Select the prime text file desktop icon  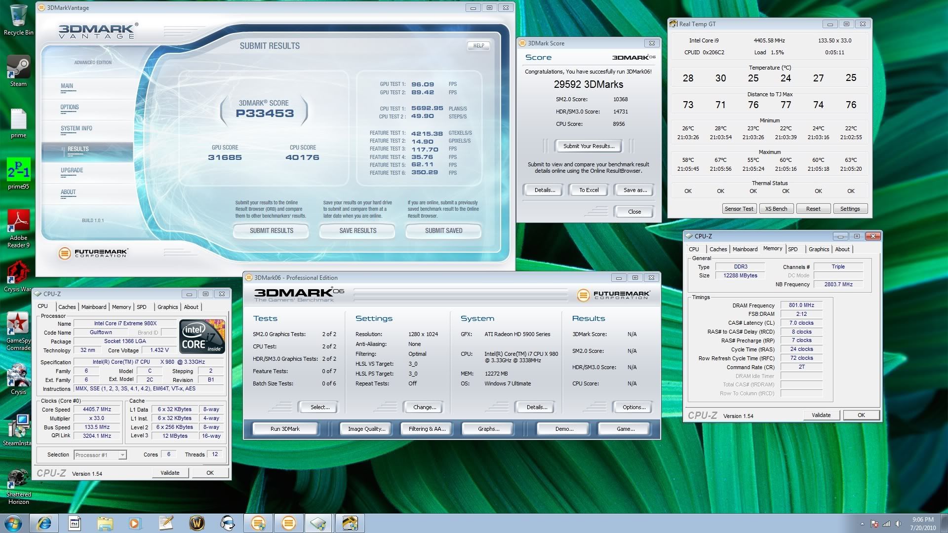[x=18, y=123]
